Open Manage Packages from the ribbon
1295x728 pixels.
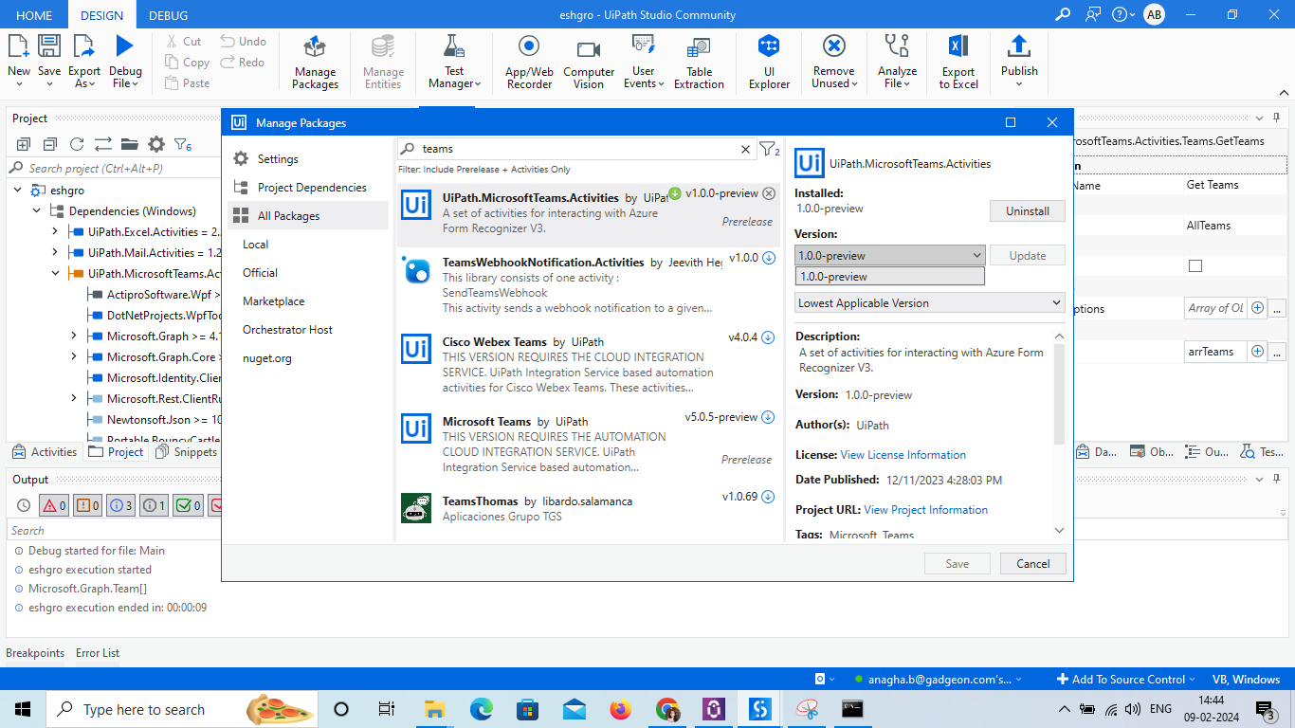click(315, 63)
